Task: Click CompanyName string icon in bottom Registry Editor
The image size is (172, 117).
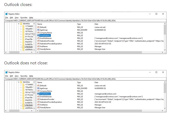Action: click(39, 91)
